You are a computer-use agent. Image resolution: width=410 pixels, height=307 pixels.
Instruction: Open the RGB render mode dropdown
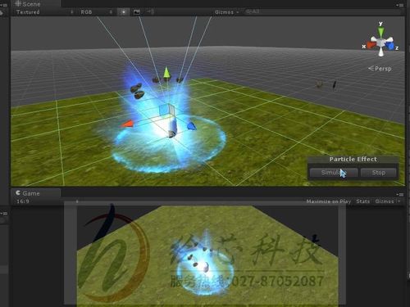[96, 12]
